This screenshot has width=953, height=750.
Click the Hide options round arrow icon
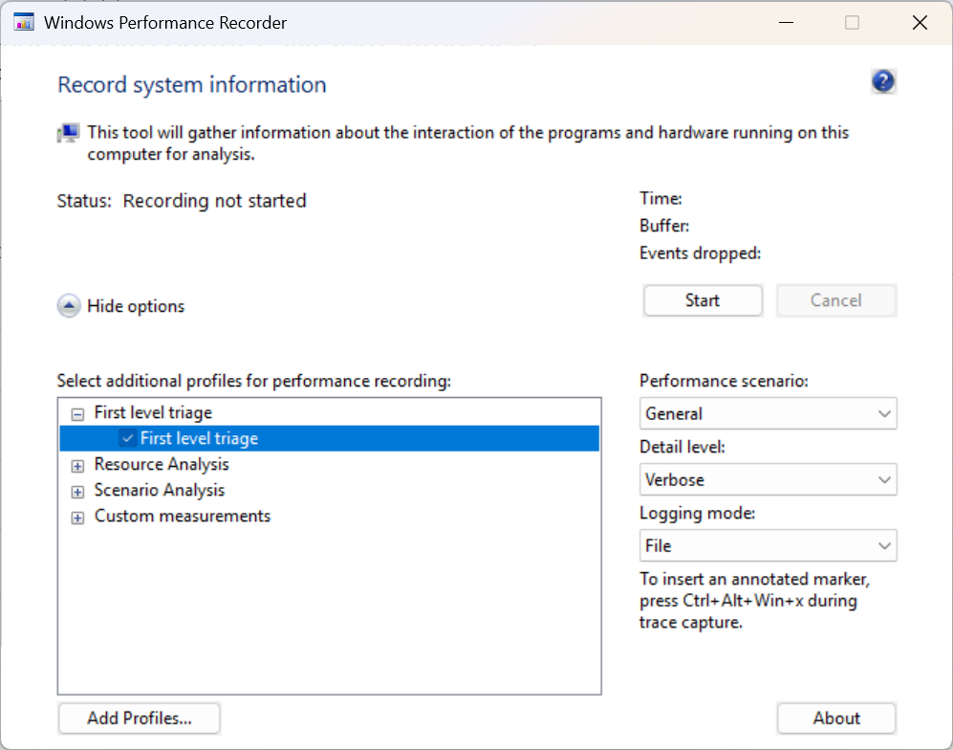[x=69, y=306]
